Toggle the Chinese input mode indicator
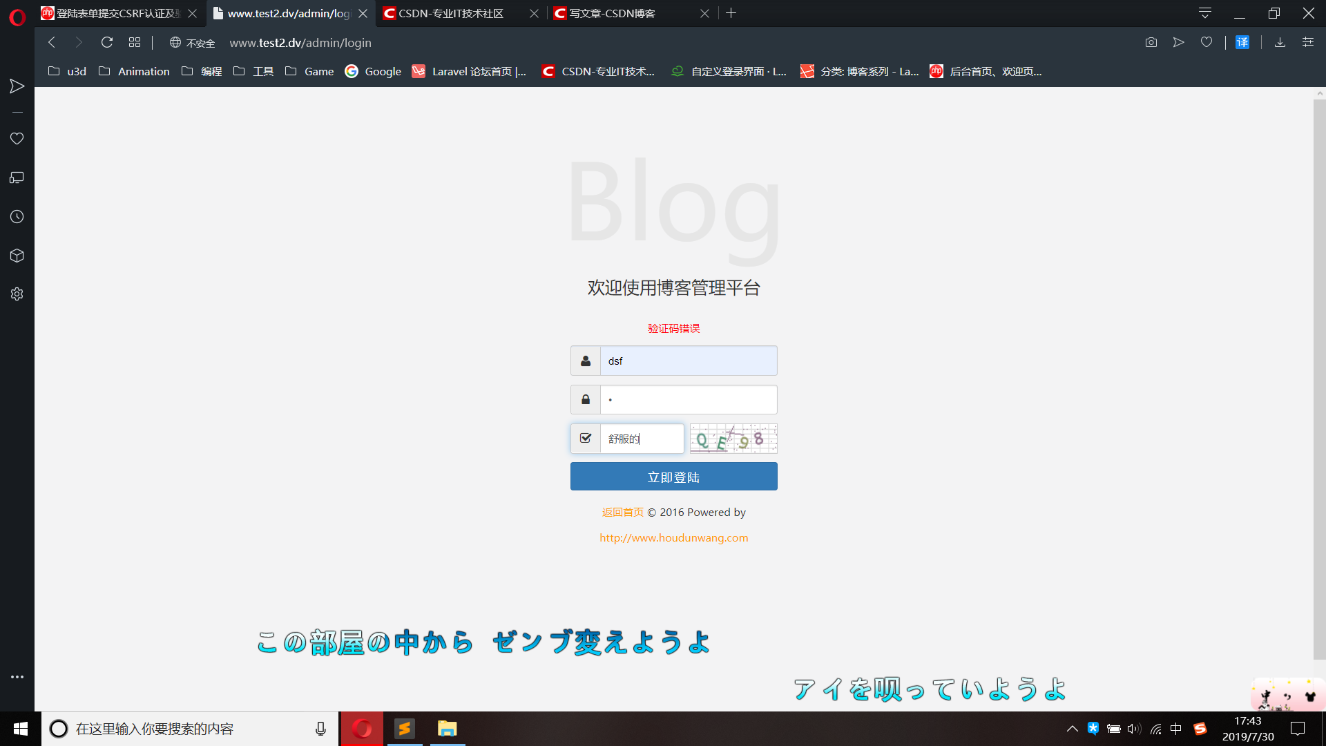The height and width of the screenshot is (746, 1326). pos(1176,729)
